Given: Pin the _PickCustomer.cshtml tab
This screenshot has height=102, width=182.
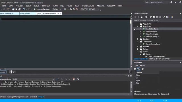Looking at the screenshot, I should pos(58,14).
